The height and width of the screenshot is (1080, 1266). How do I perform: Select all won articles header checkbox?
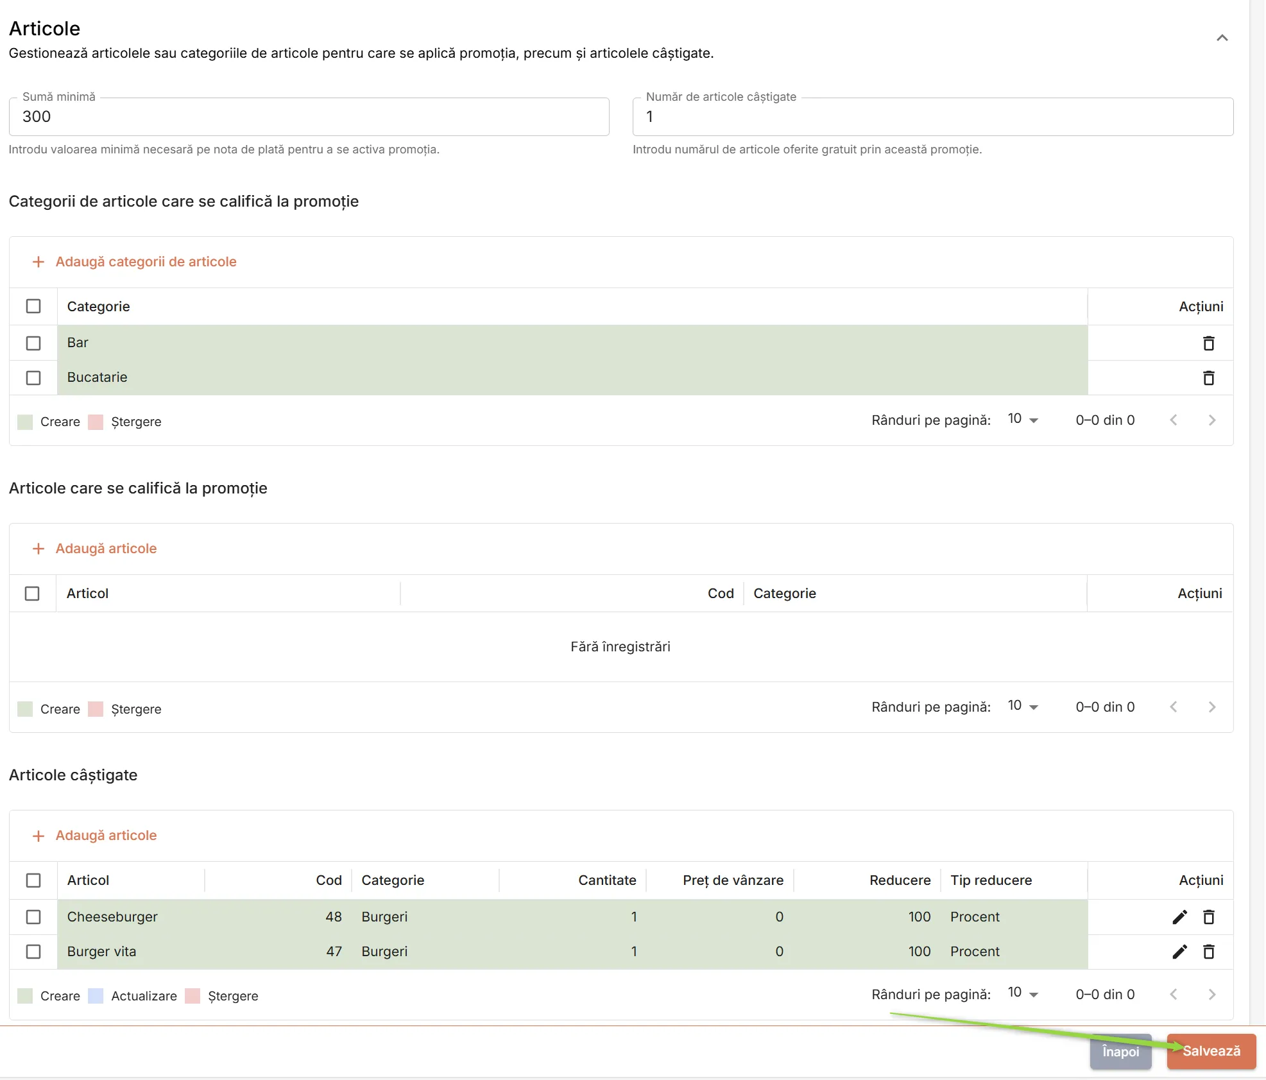pos(33,880)
